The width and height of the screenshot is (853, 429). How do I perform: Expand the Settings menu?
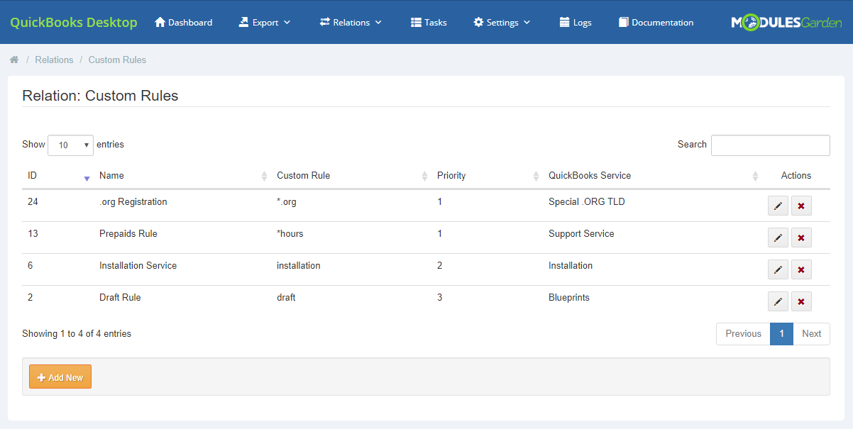502,23
